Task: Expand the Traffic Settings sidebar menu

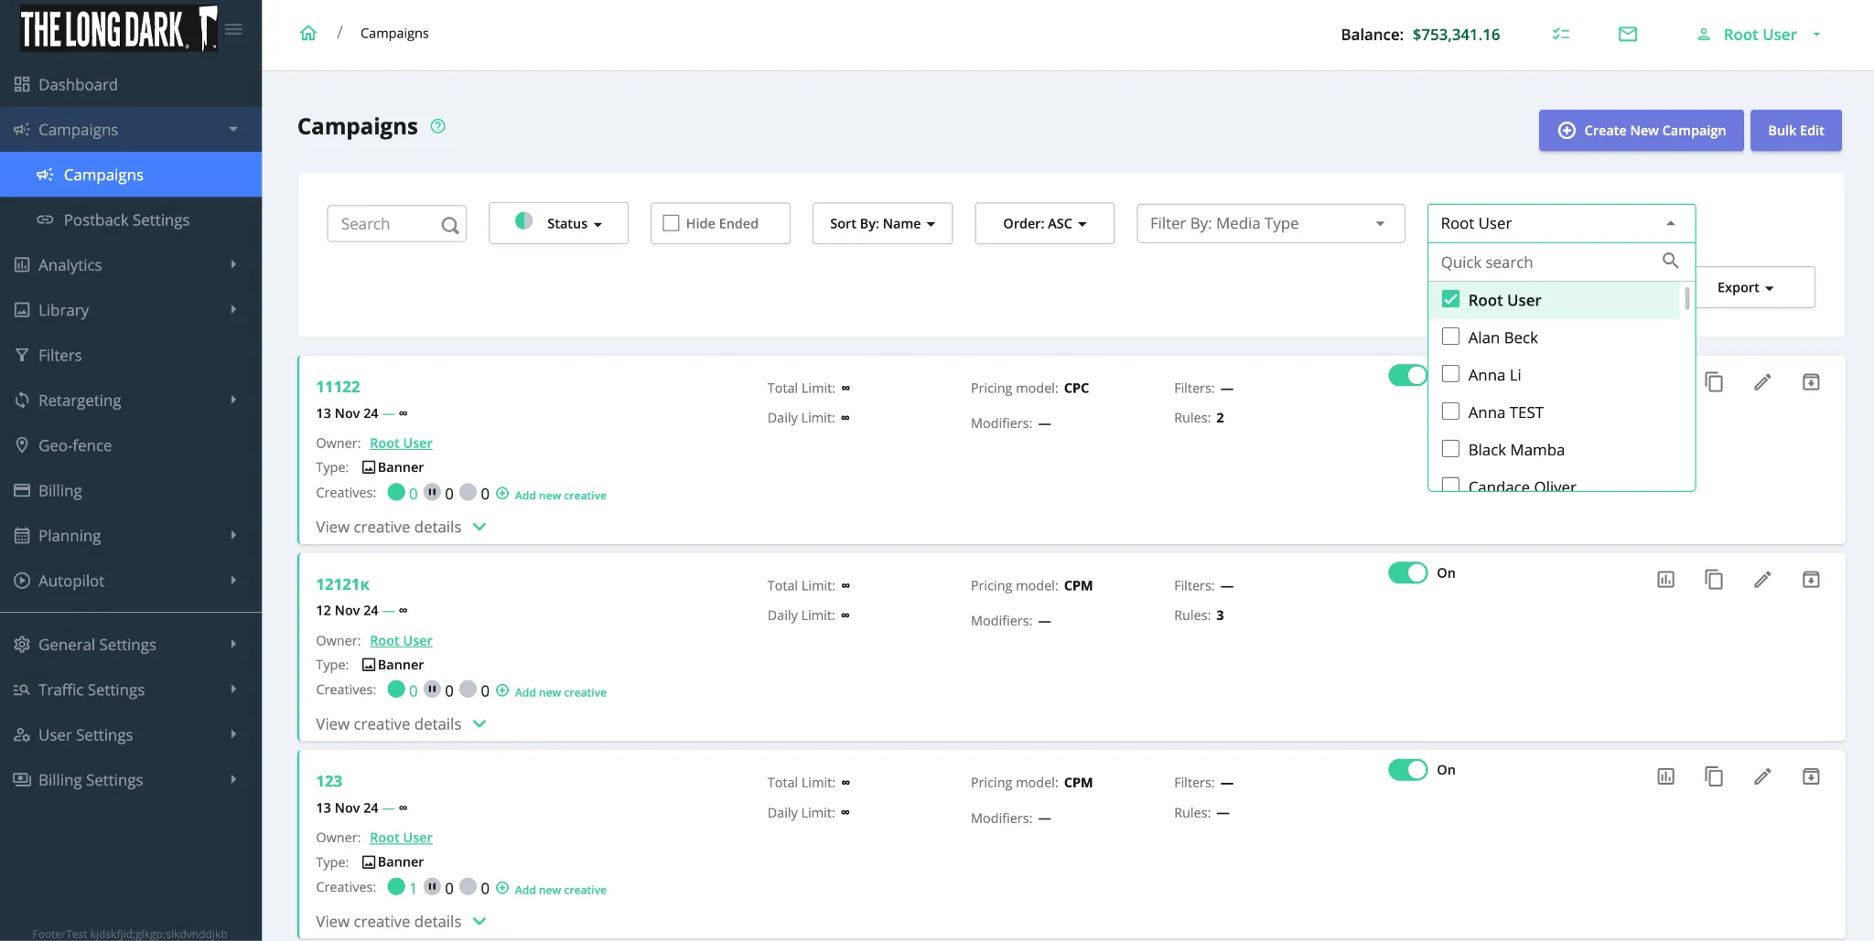Action: pyautogui.click(x=131, y=690)
